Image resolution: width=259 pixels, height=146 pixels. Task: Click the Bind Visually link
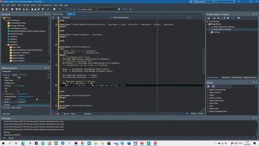17,108
